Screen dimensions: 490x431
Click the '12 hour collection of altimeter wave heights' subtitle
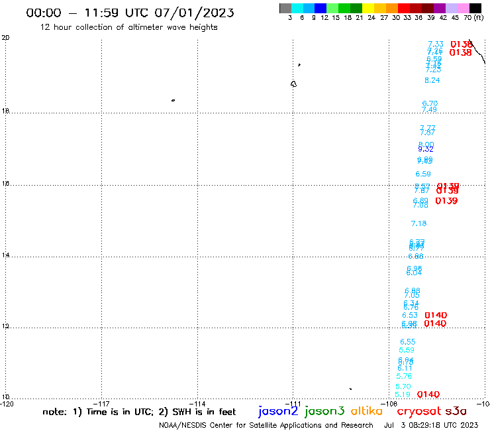[x=128, y=27]
